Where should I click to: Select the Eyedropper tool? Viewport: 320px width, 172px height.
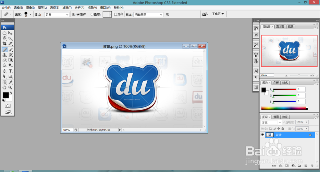pos(10,82)
